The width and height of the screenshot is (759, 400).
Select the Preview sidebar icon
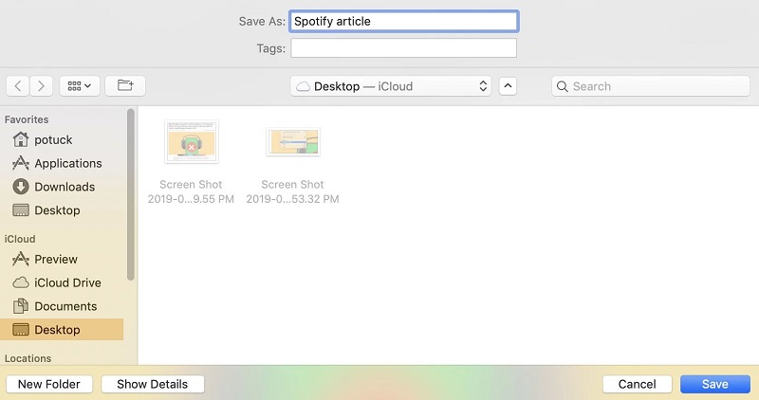click(20, 259)
